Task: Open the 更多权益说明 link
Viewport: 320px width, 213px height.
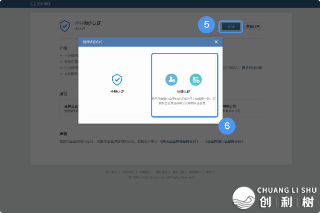Action: point(252,68)
